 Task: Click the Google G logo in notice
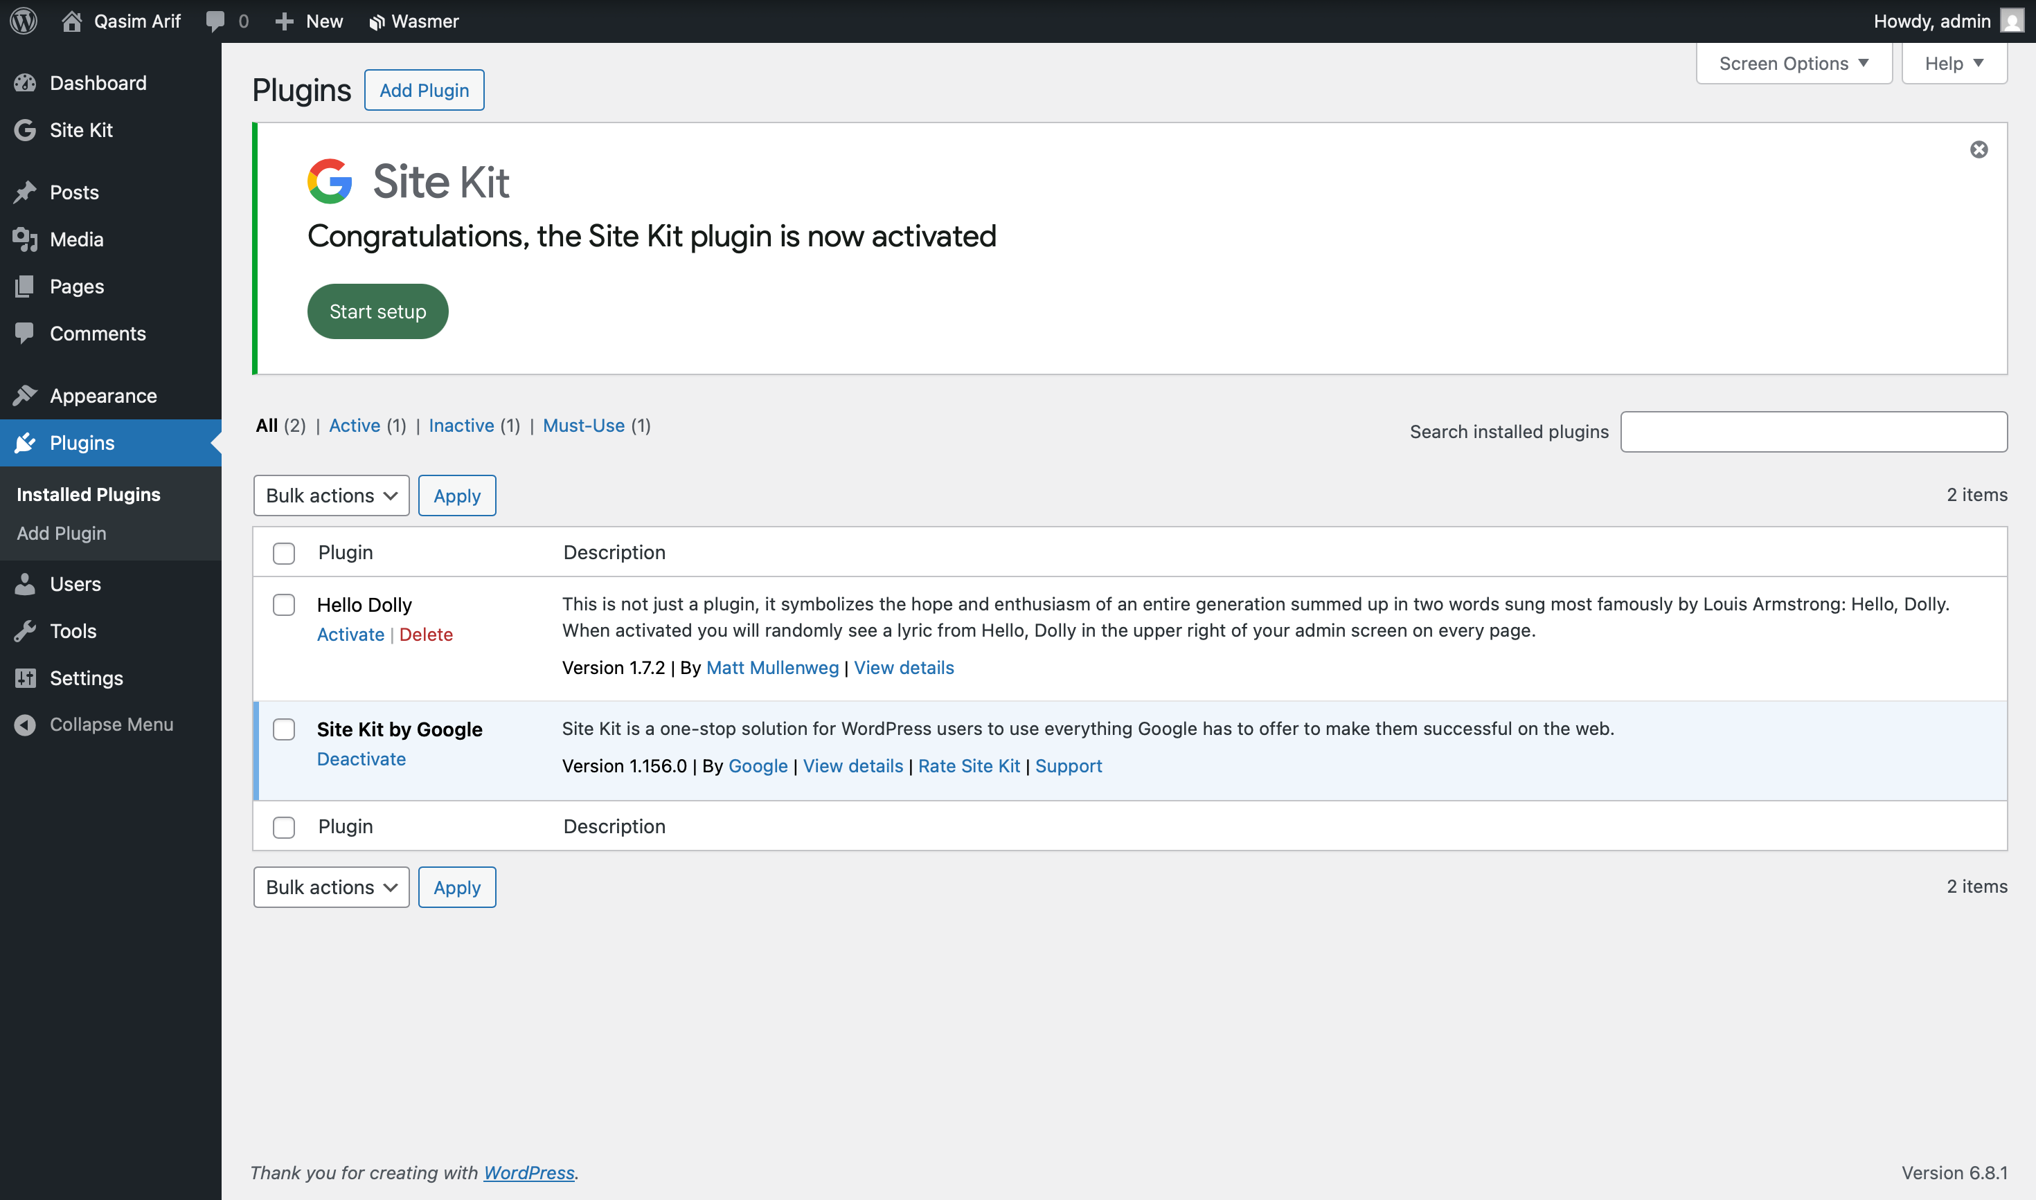point(330,181)
